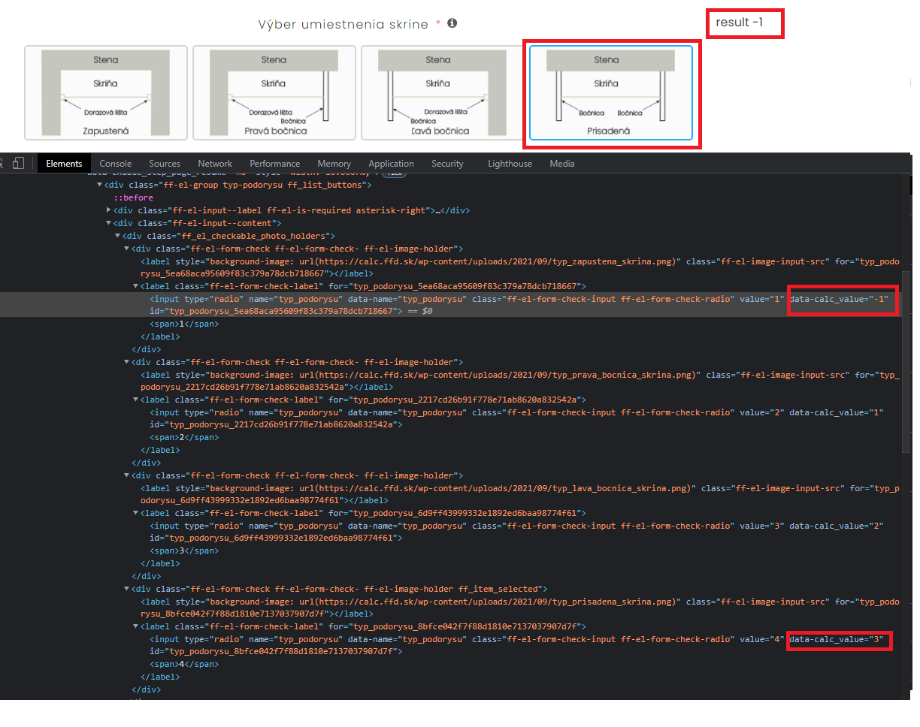Open the Lighthouse tab
Screen dimensions: 920x727
click(x=510, y=164)
